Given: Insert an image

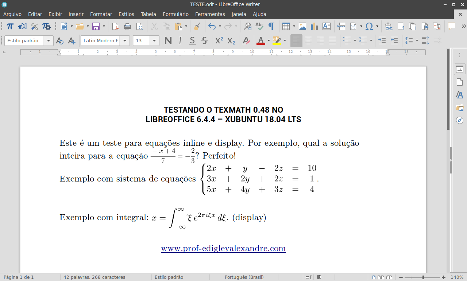Looking at the screenshot, I should pos(302,26).
